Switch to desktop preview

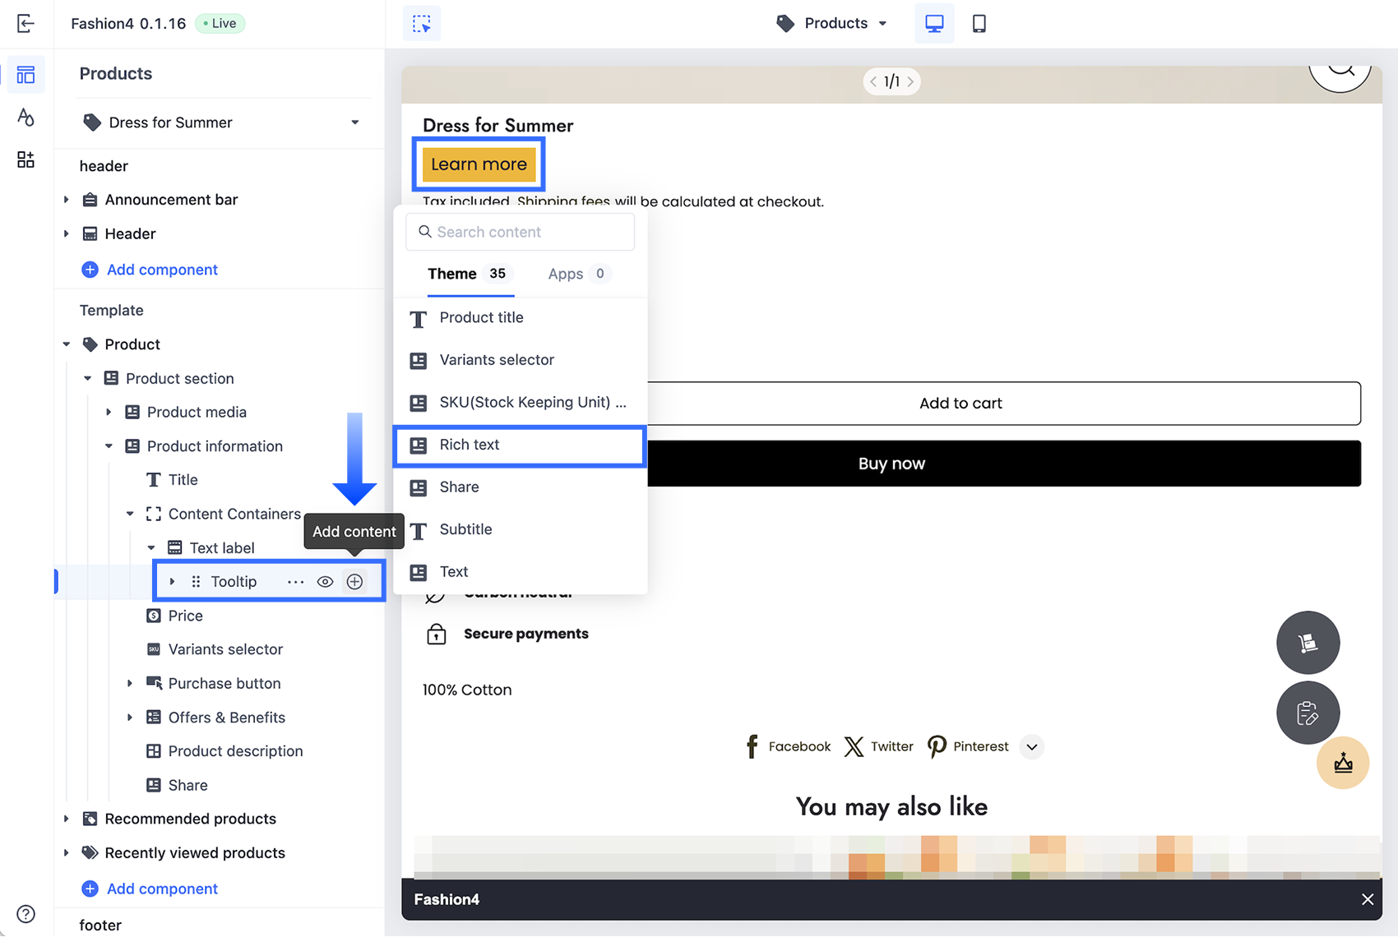pyautogui.click(x=934, y=23)
